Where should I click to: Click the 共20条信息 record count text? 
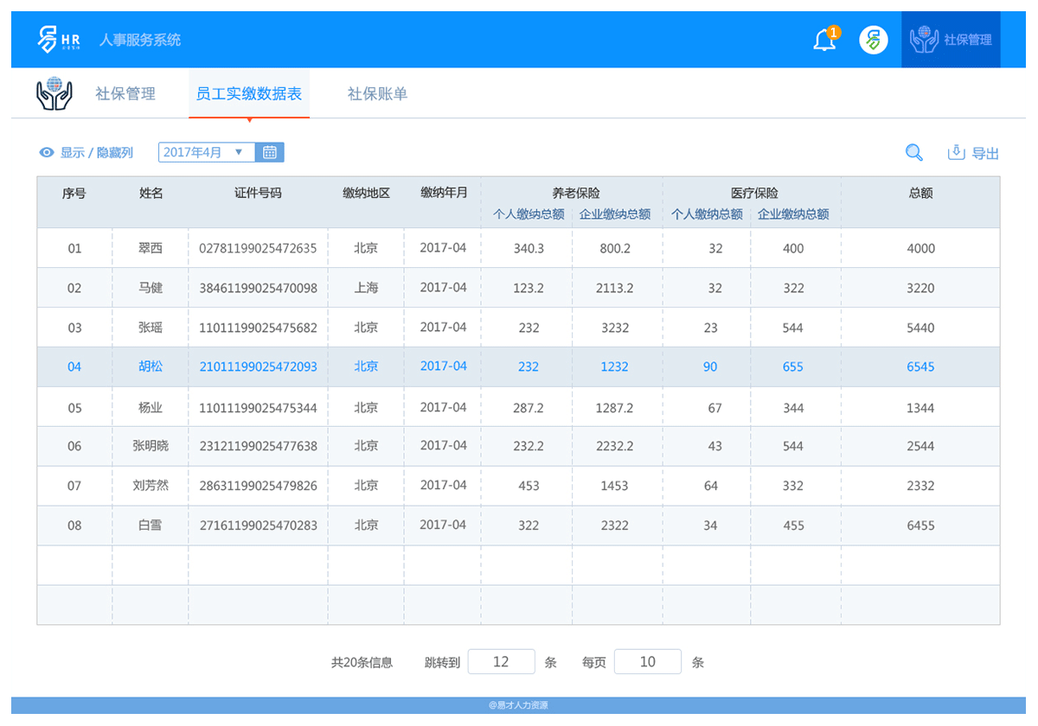(362, 663)
